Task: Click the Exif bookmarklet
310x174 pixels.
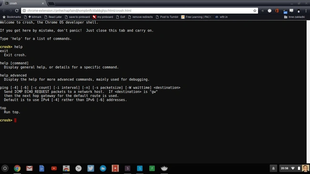Action: point(121,17)
